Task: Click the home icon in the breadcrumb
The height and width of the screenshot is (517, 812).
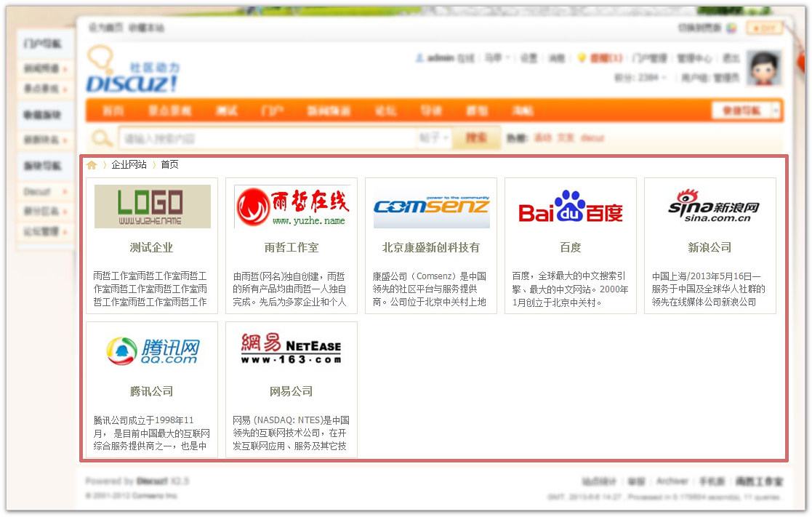Action: [x=92, y=165]
